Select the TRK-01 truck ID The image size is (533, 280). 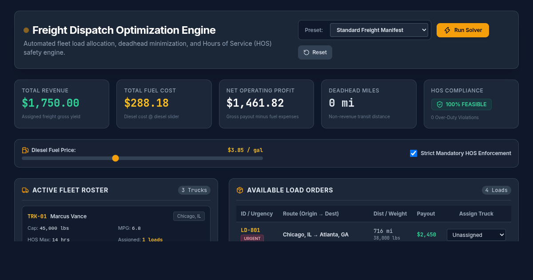tap(37, 216)
